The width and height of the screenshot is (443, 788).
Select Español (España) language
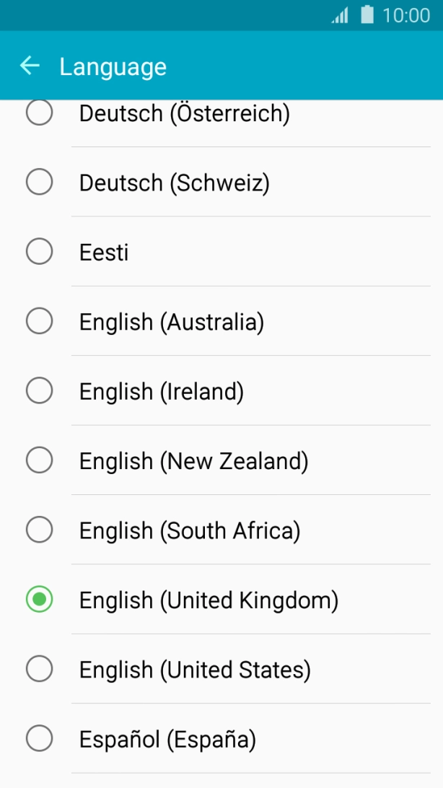click(40, 738)
